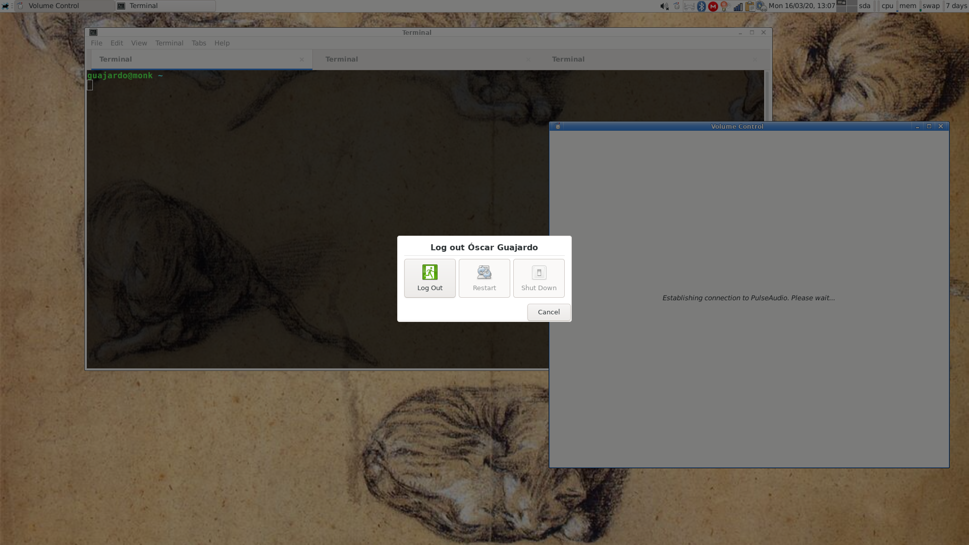Viewport: 969px width, 545px height.
Task: Select the third Terminal tab
Action: pyautogui.click(x=652, y=59)
